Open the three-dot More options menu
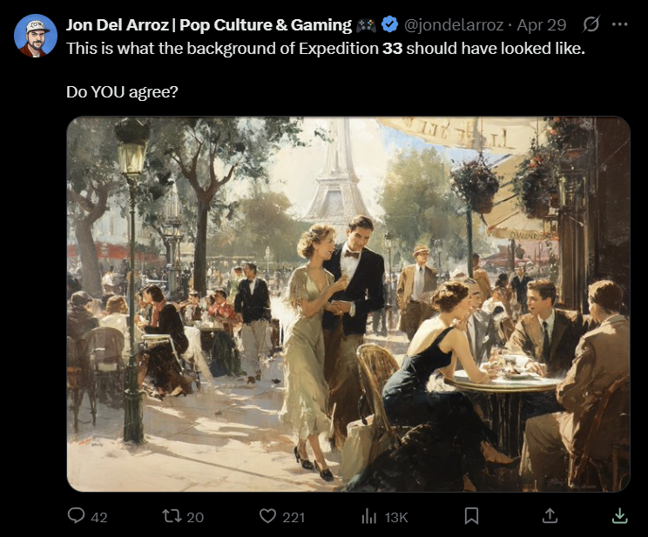This screenshot has width=648, height=537. [620, 24]
